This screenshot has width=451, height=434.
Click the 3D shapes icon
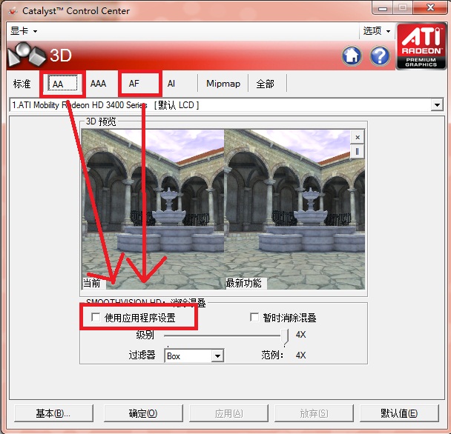click(27, 55)
